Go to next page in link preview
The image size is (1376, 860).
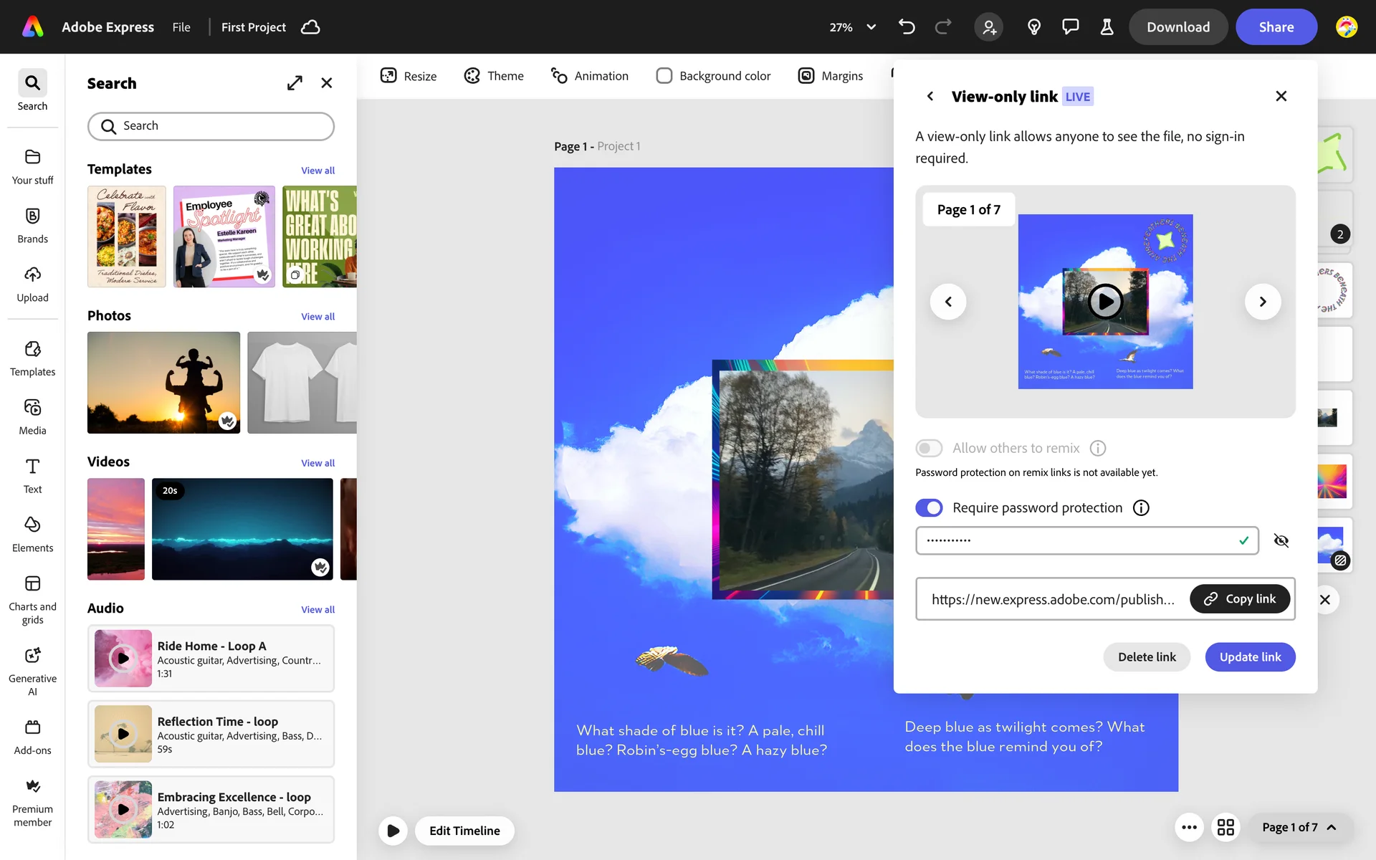(x=1262, y=302)
